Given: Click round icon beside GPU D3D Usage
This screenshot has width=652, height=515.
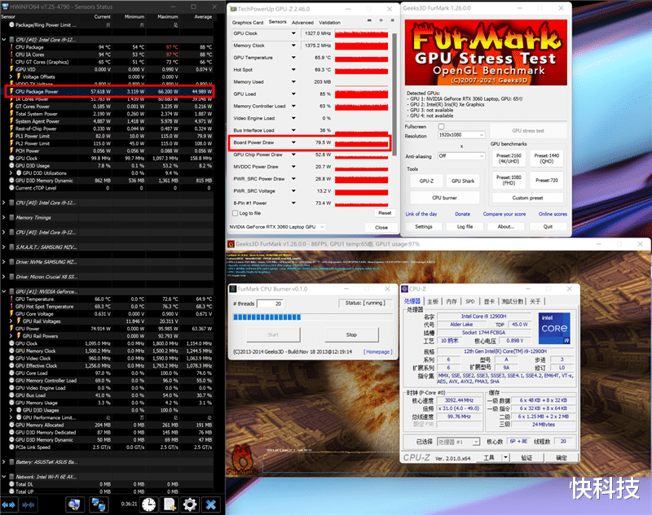Looking at the screenshot, I should (11, 166).
